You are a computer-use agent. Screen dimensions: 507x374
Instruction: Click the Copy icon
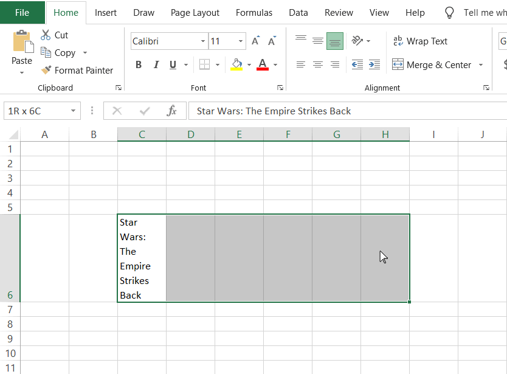tap(46, 52)
